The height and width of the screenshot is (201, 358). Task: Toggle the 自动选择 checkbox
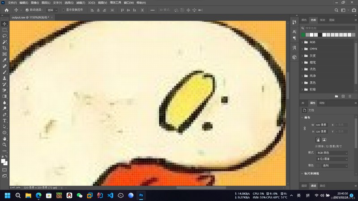coord(27,10)
